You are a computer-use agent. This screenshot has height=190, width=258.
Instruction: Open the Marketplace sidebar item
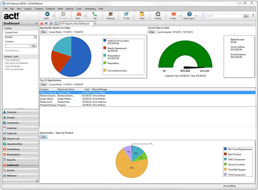coord(21,154)
